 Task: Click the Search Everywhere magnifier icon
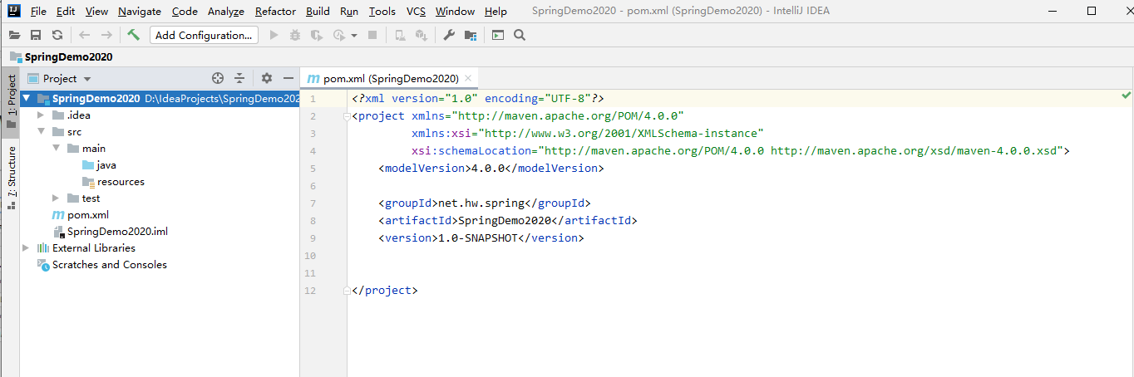pos(520,35)
